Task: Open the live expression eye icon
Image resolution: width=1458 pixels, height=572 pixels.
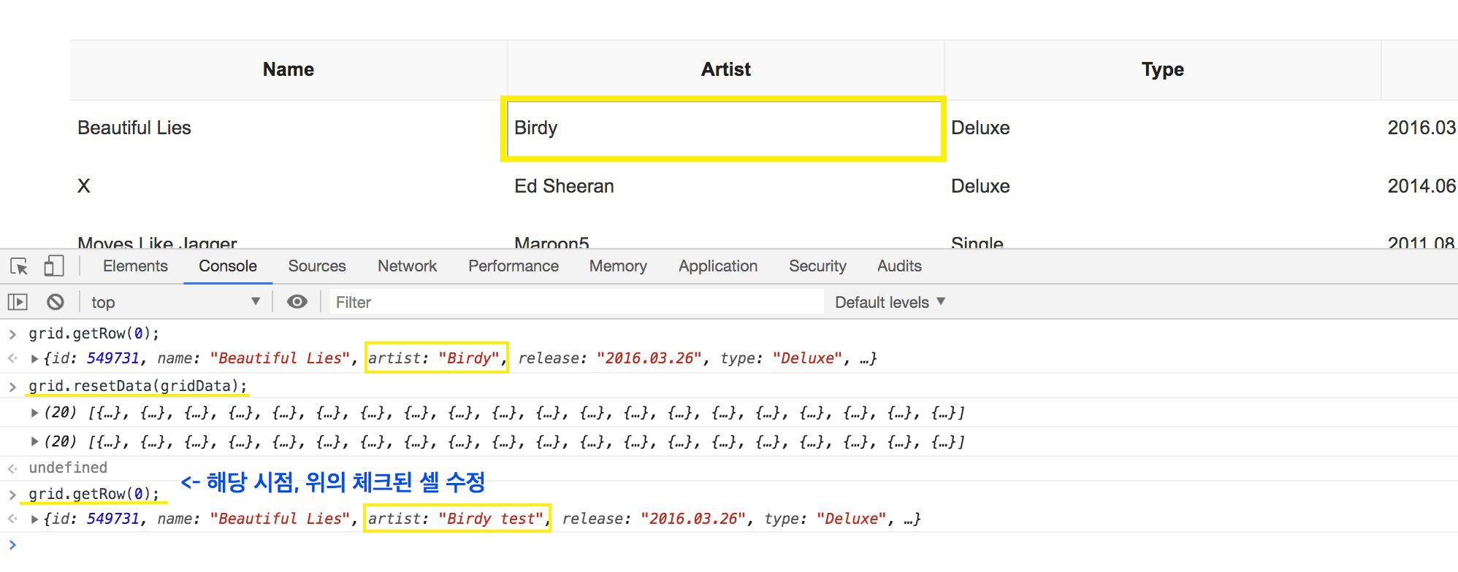Action: click(297, 302)
